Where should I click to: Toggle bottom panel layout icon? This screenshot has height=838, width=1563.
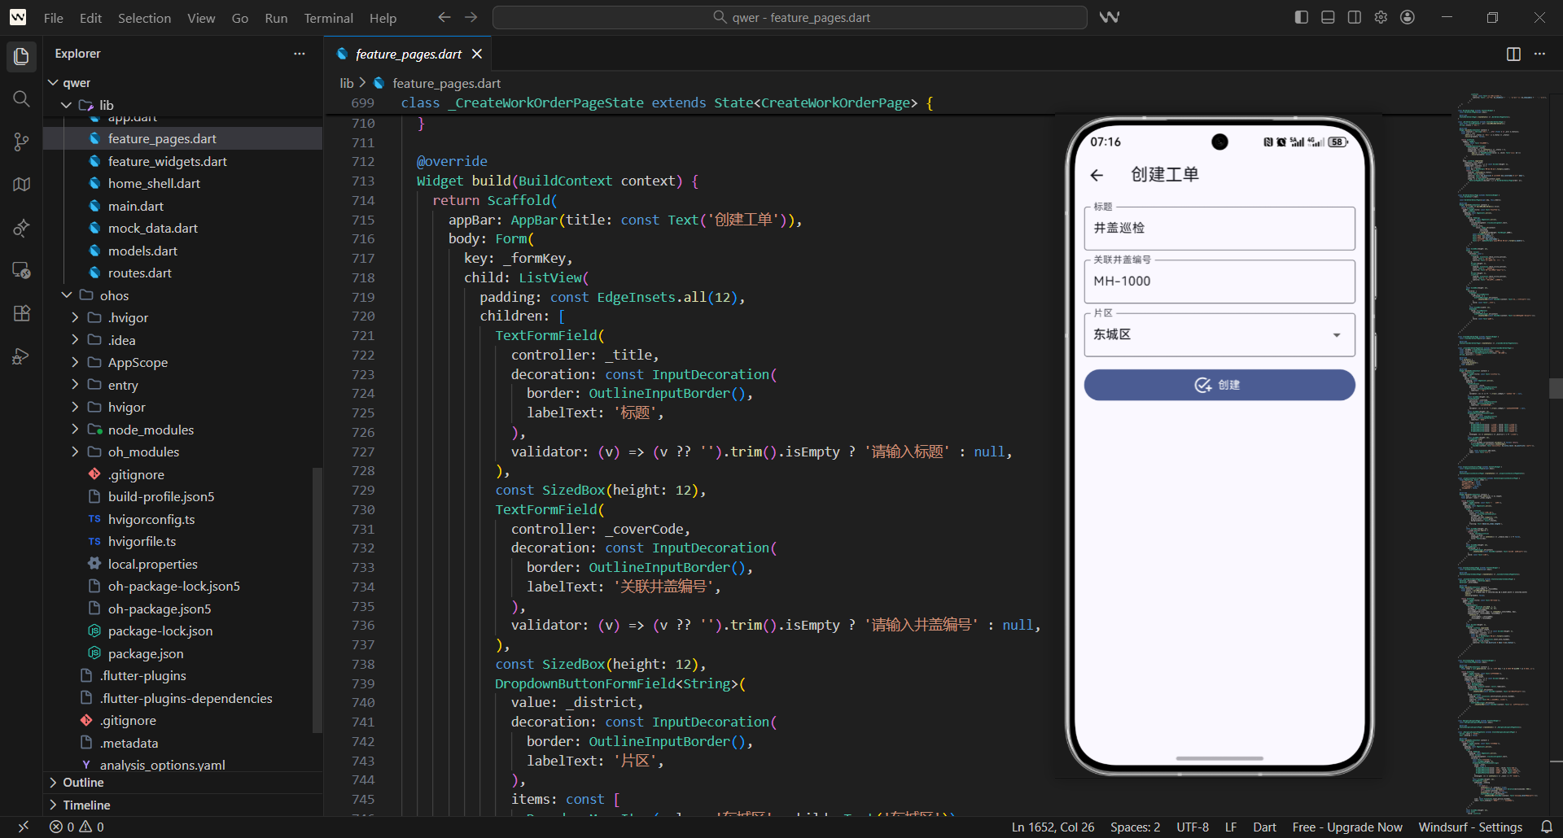coord(1328,17)
